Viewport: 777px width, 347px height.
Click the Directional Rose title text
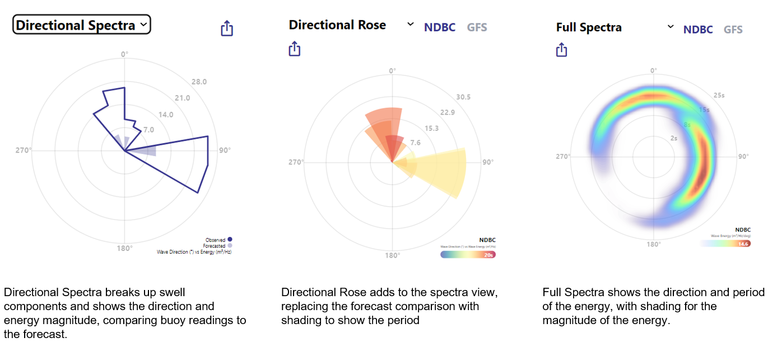(337, 25)
